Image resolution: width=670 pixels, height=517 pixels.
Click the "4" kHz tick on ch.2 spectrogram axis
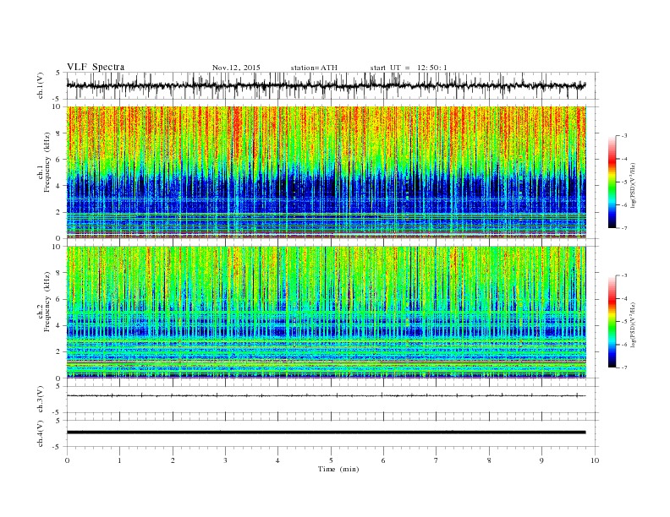click(59, 325)
